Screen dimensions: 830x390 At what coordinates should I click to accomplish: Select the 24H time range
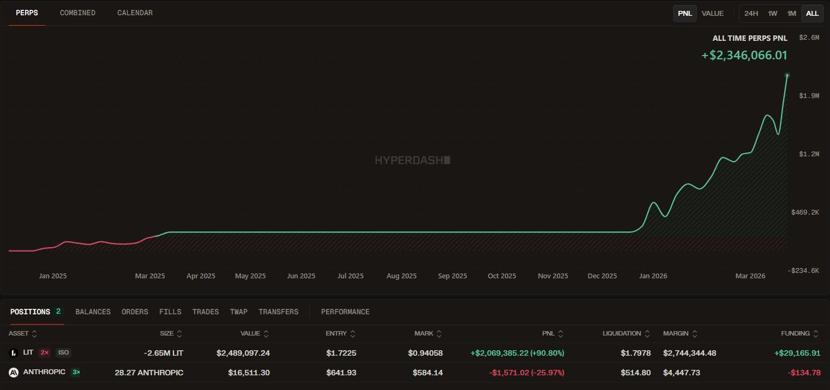[751, 13]
